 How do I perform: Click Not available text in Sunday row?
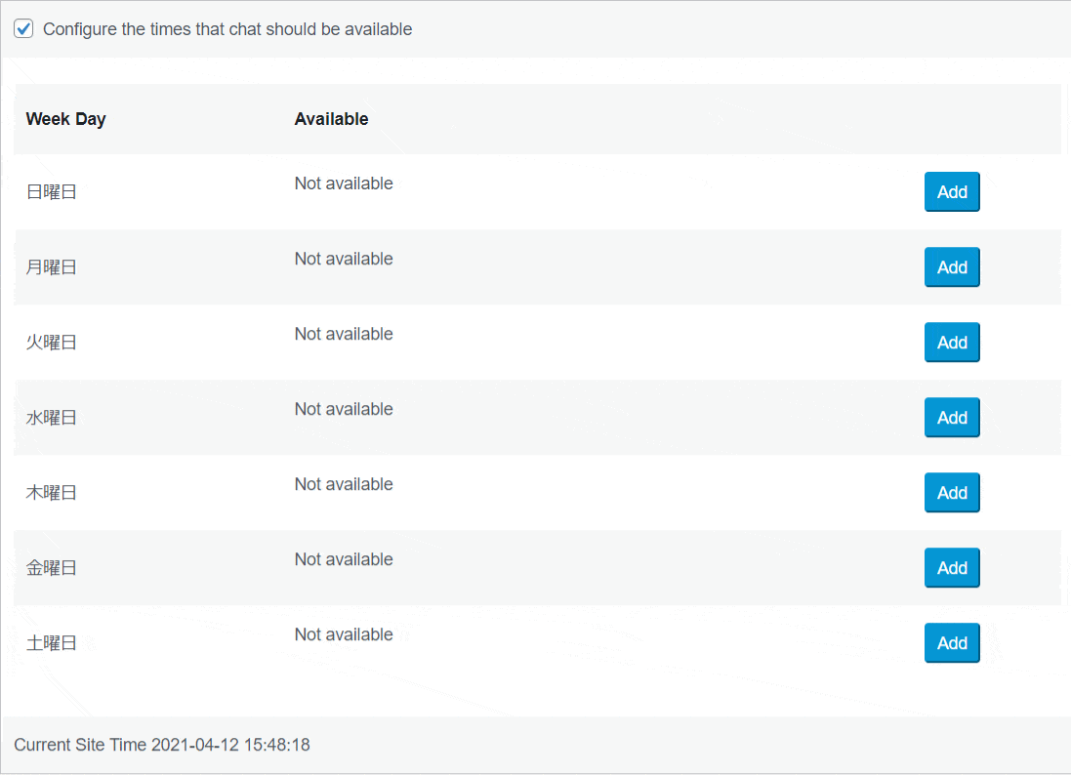[344, 184]
